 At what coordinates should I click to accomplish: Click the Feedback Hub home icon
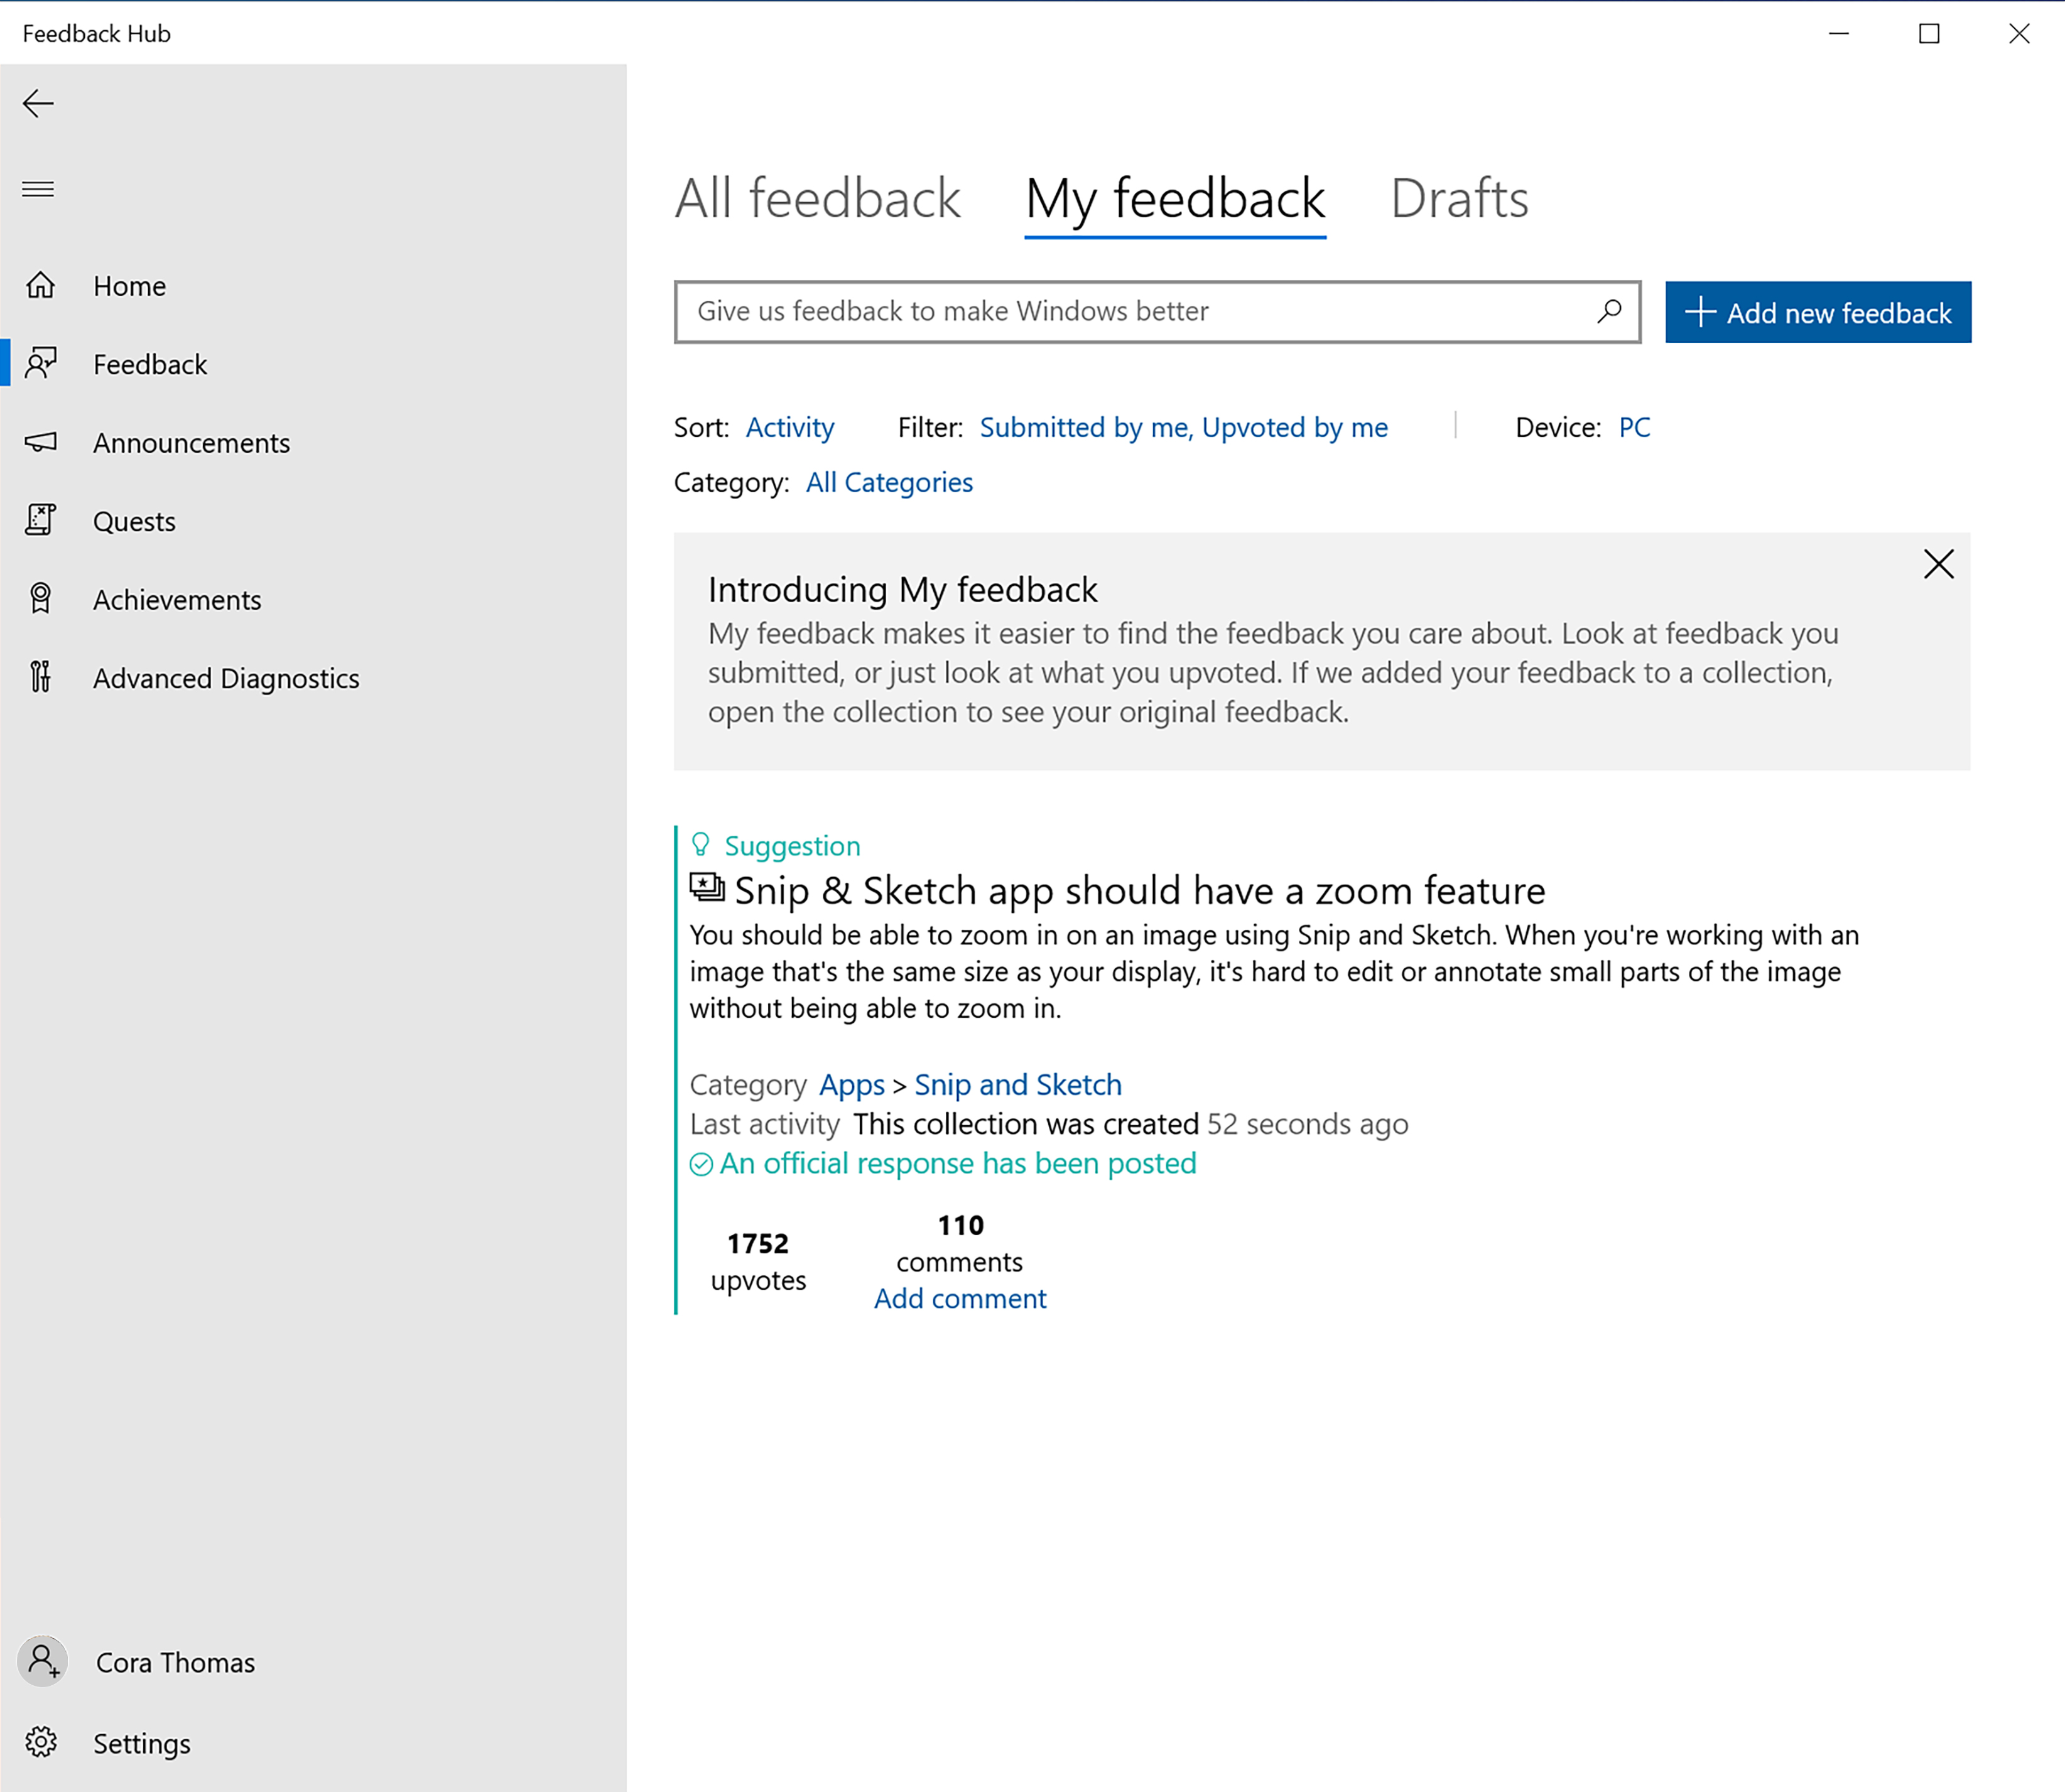[x=44, y=284]
